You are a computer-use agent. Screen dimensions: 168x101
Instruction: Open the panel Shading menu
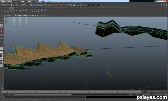(10, 14)
